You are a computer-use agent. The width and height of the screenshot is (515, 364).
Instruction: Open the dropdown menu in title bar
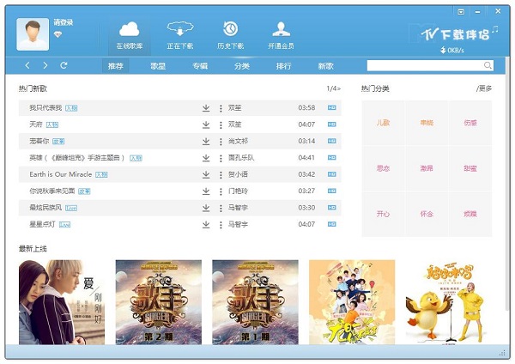point(461,12)
